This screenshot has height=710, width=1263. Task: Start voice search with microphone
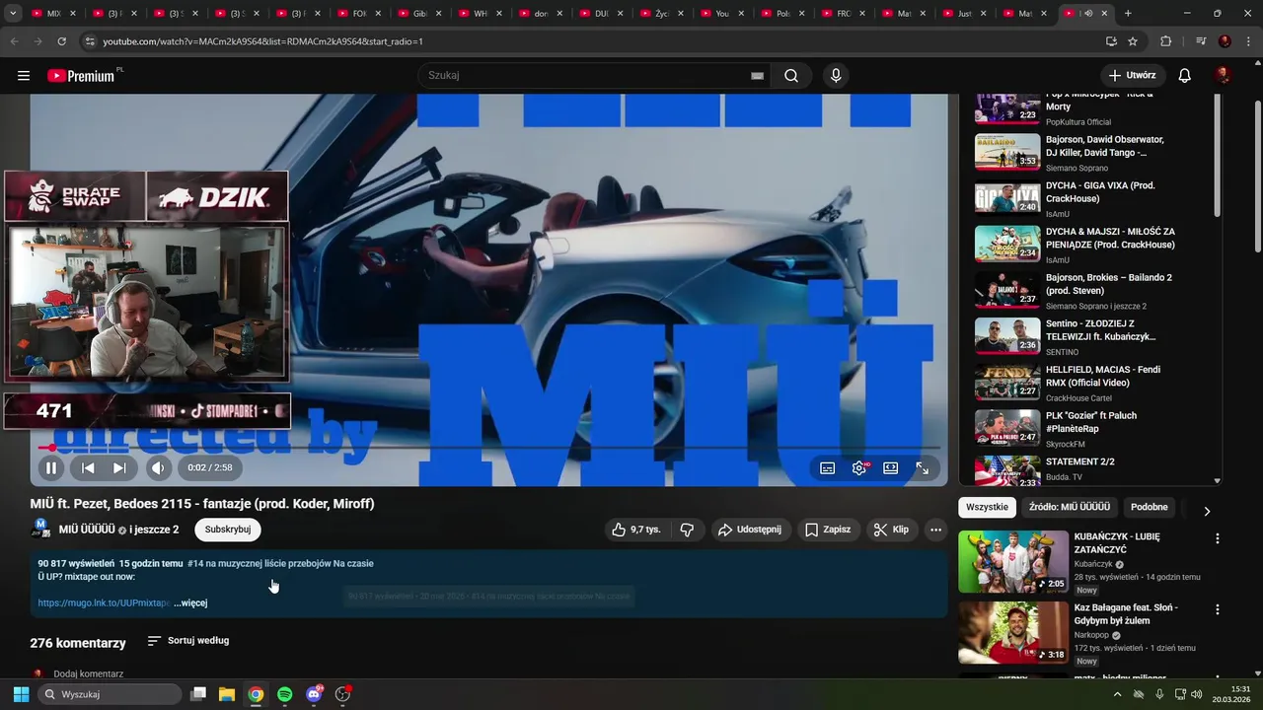[x=837, y=75]
